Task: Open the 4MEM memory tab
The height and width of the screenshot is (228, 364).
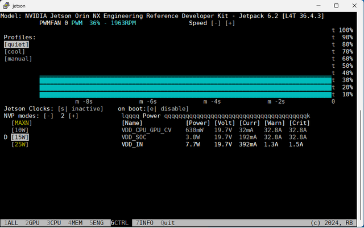Action: point(76,223)
